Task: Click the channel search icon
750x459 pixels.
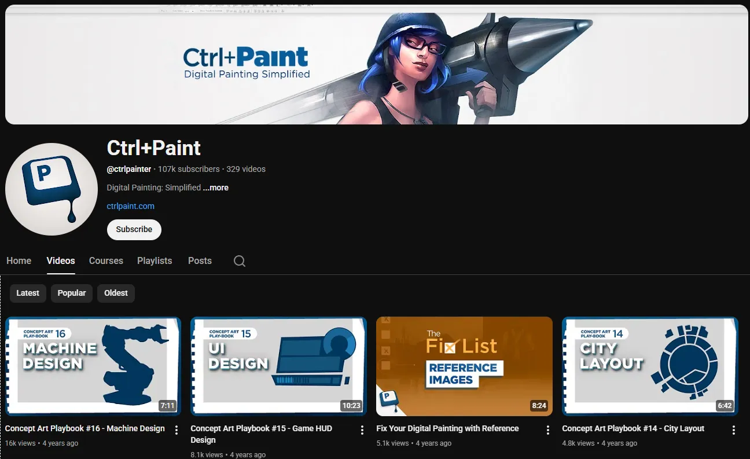Action: (239, 261)
